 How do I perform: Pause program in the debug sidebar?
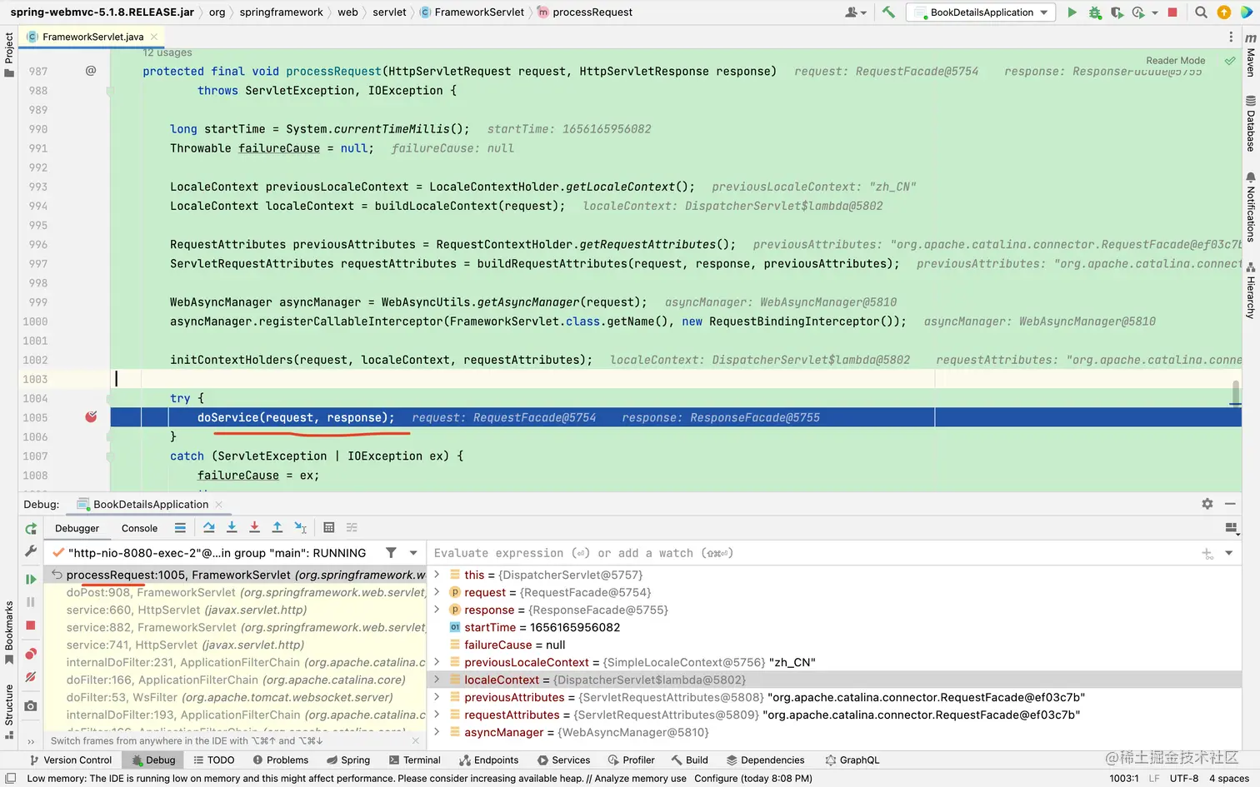click(31, 601)
